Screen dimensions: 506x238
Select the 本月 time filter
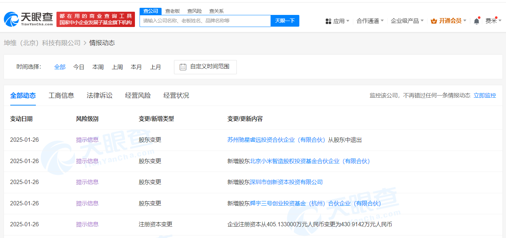pyautogui.click(x=136, y=67)
